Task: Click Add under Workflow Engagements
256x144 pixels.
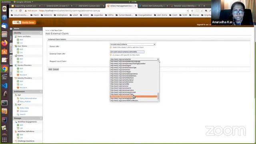Action: (x=21, y=125)
